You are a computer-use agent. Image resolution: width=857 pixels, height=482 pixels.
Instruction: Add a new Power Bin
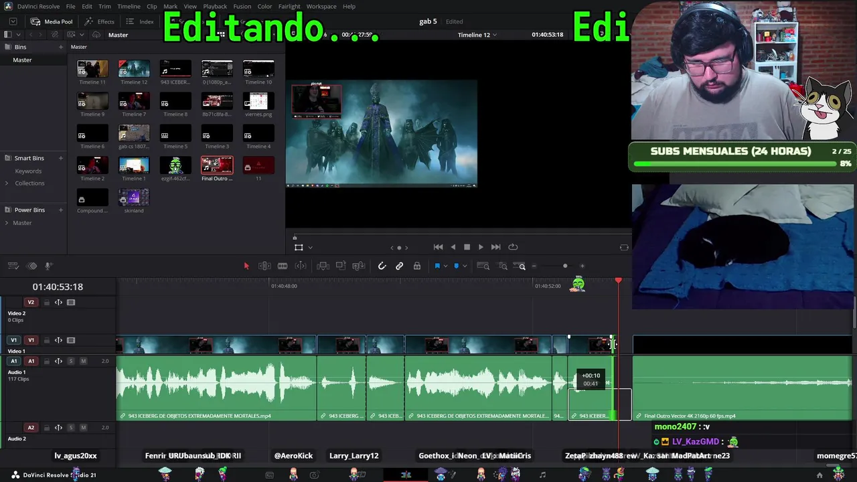pyautogui.click(x=60, y=210)
